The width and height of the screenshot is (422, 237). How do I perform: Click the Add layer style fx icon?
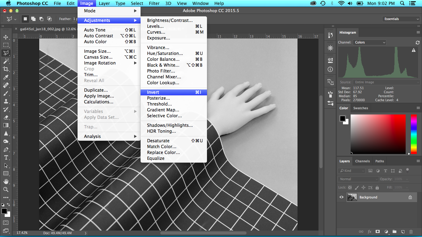coord(369,232)
